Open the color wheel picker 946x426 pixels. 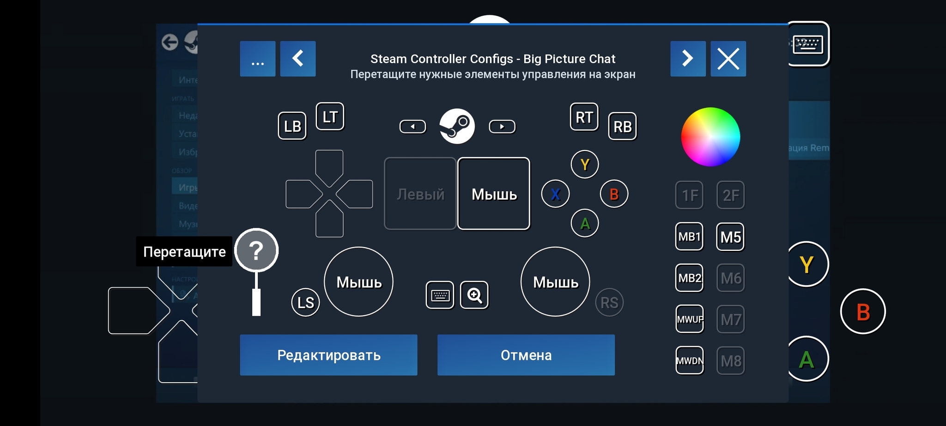coord(710,137)
